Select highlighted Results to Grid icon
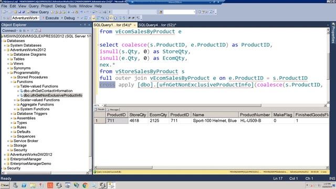336x189 pixels. click(111, 18)
